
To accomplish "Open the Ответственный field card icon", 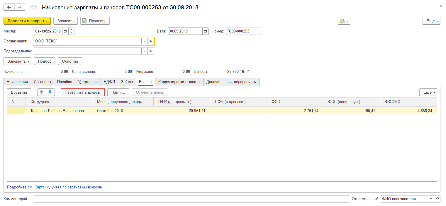I will (x=437, y=199).
